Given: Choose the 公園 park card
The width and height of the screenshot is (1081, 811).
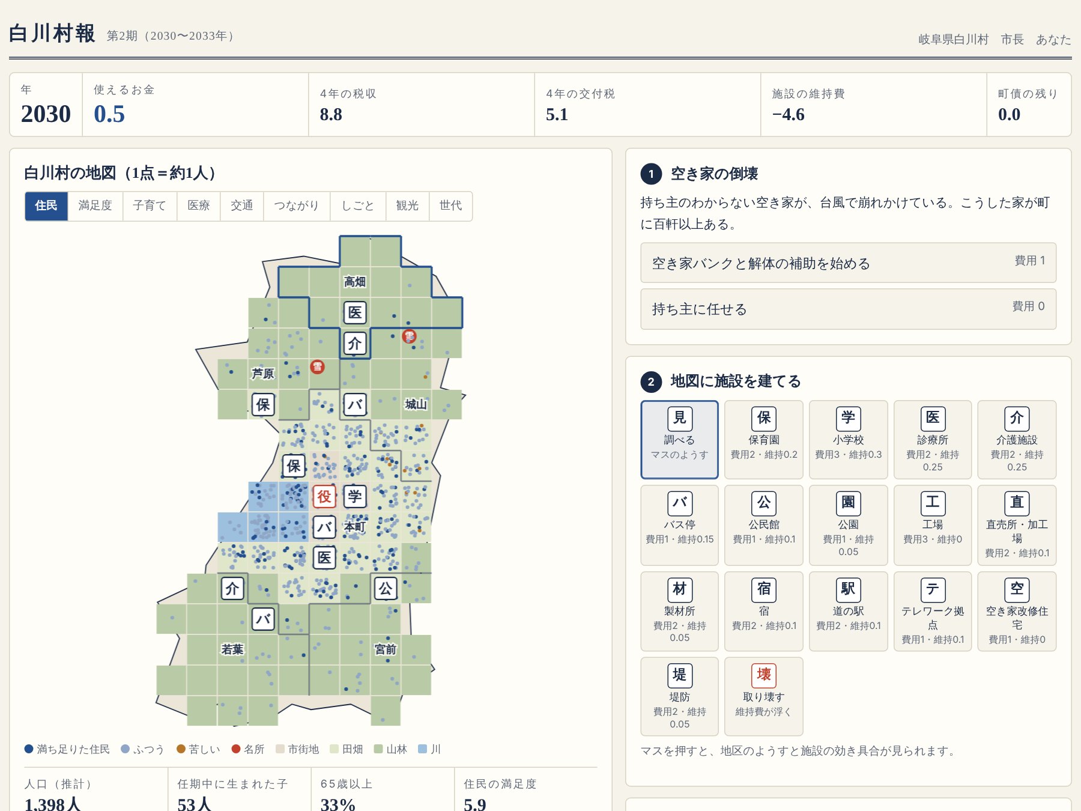Looking at the screenshot, I should (848, 525).
